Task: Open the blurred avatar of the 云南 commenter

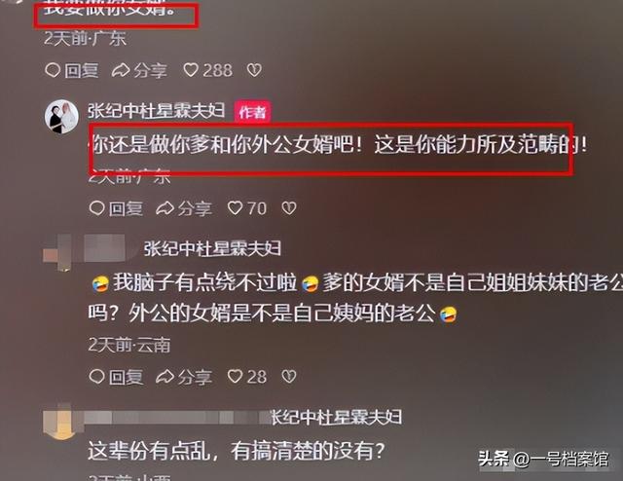Action: 57,252
